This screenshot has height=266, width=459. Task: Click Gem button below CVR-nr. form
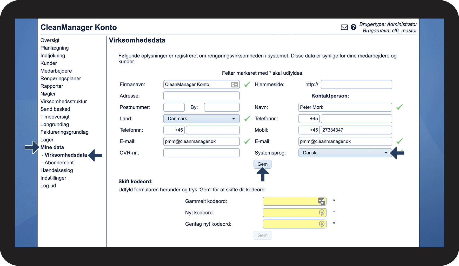pos(262,164)
